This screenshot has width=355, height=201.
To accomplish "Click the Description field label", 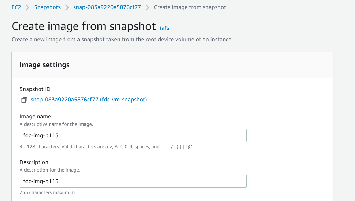I will point(34,162).
